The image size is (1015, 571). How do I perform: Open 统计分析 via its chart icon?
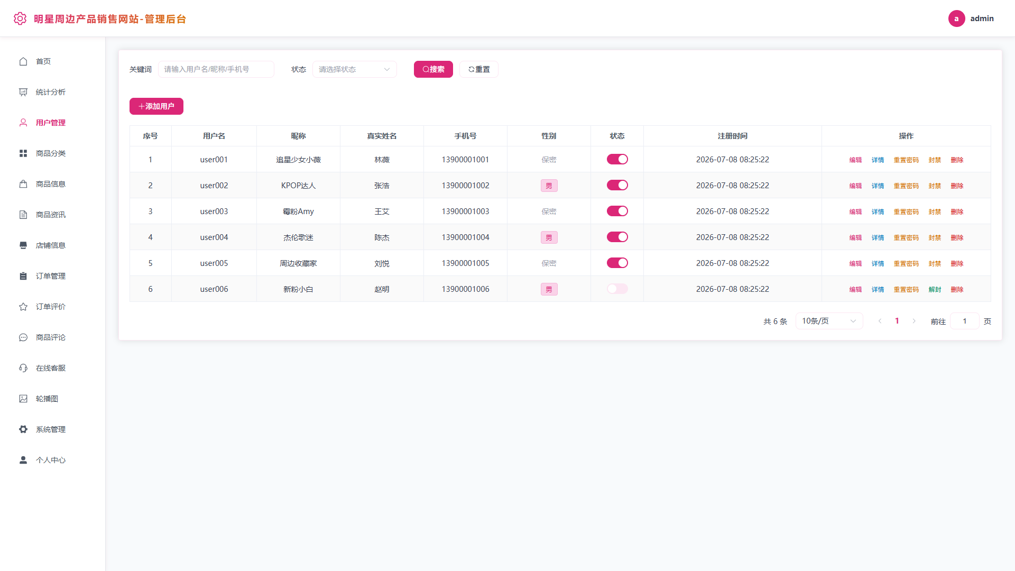(23, 92)
